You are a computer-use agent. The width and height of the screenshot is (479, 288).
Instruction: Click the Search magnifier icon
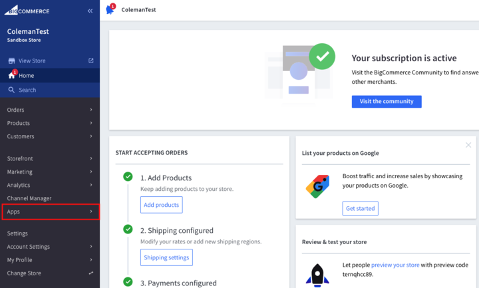click(x=11, y=90)
